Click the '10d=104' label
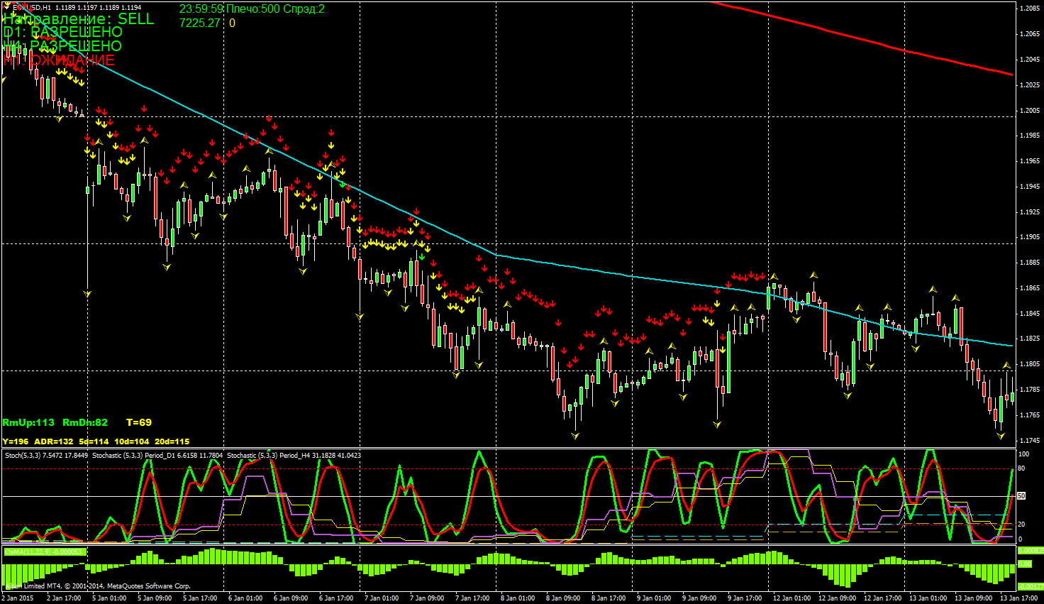Image resolution: width=1044 pixels, height=604 pixels. [132, 441]
